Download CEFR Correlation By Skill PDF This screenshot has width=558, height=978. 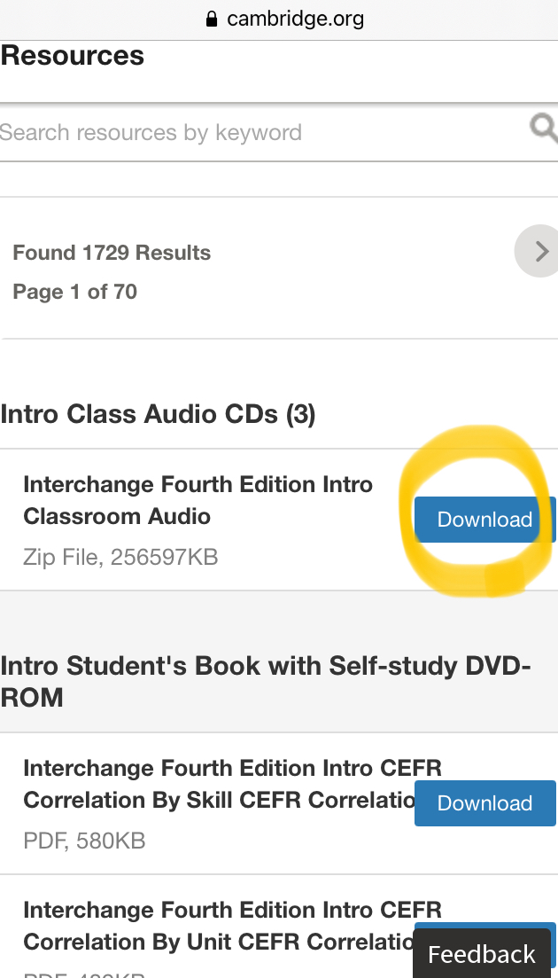[485, 802]
